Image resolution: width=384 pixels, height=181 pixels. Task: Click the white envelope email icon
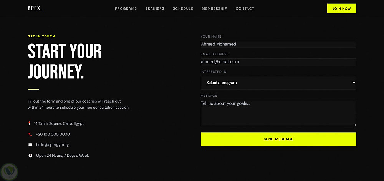tap(30, 145)
